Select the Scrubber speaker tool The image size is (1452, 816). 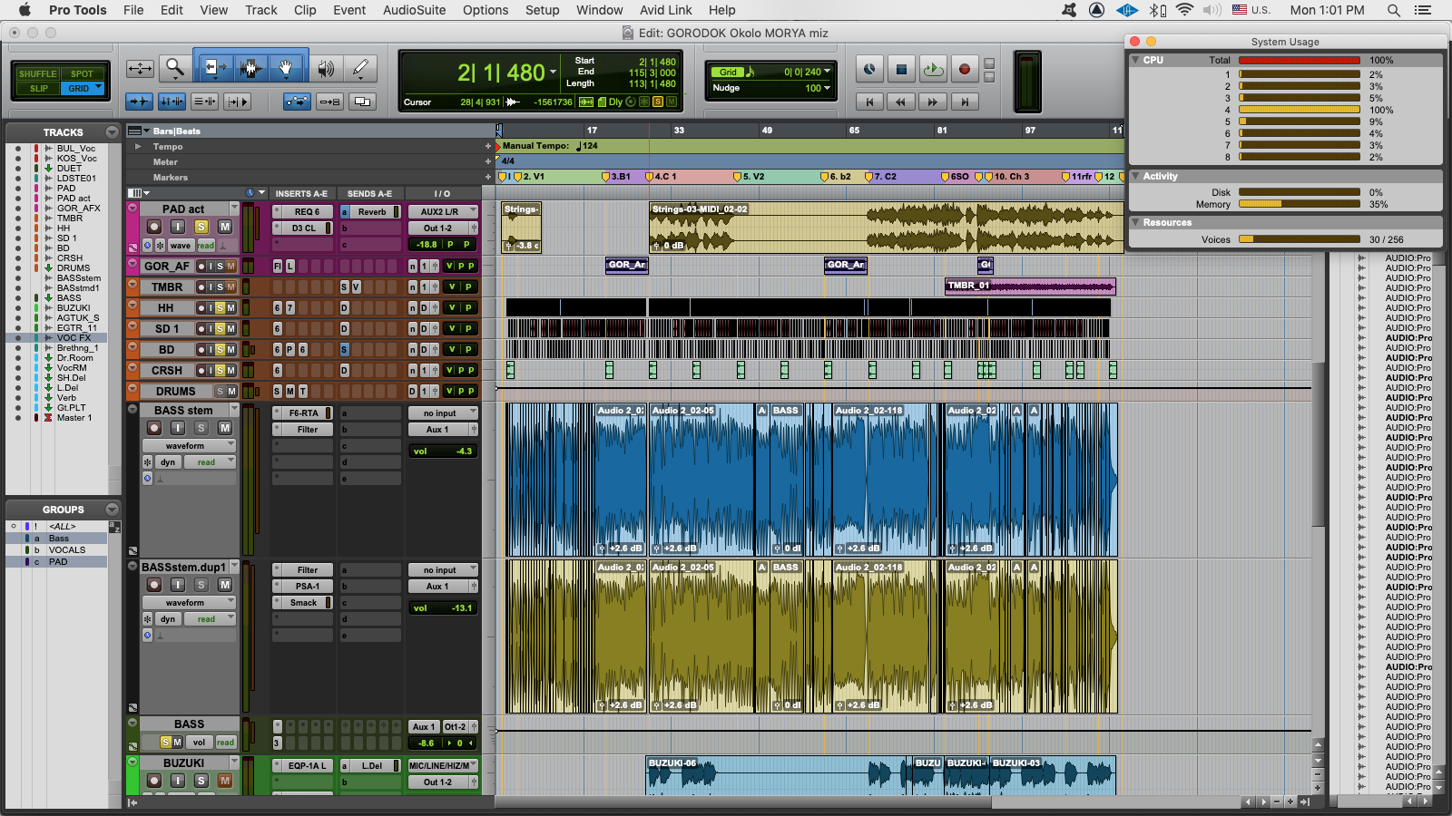(325, 68)
